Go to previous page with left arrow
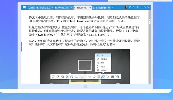 click(76, 77)
